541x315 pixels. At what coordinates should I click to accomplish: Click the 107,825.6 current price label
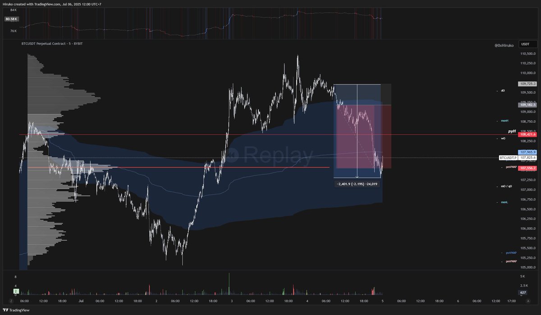pyautogui.click(x=528, y=158)
